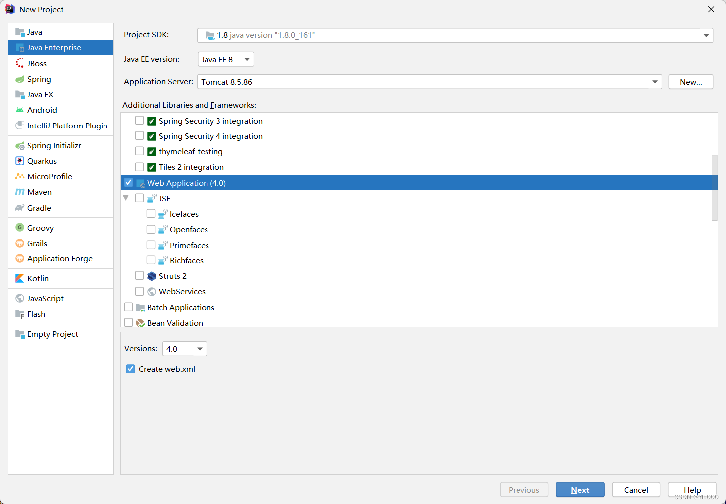Choose Spring Initializr from the sidebar

(54, 146)
